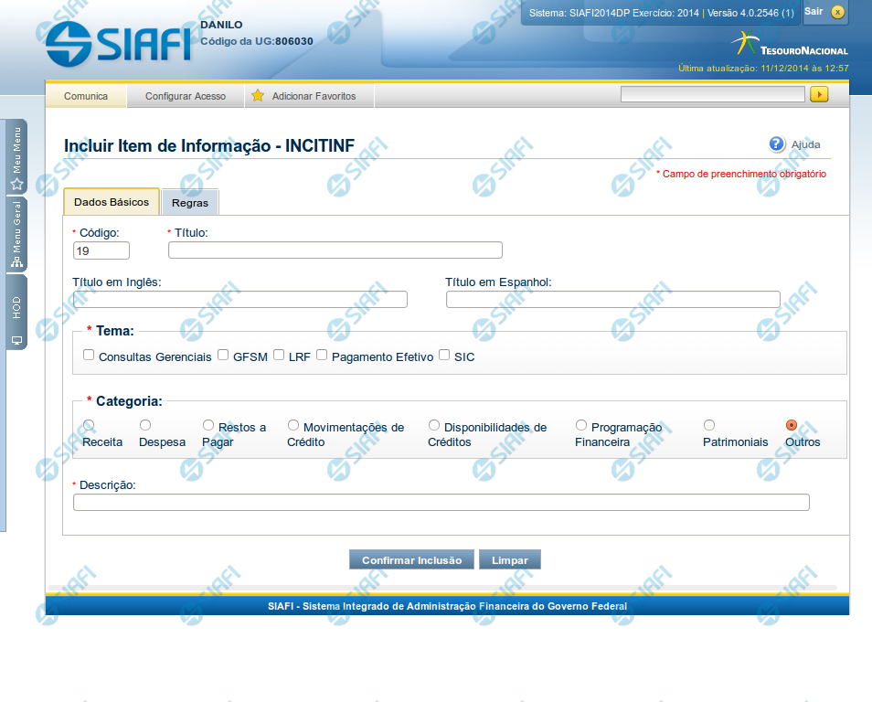Open the Meu Menu side tab
872x702 pixels.
pyautogui.click(x=16, y=156)
